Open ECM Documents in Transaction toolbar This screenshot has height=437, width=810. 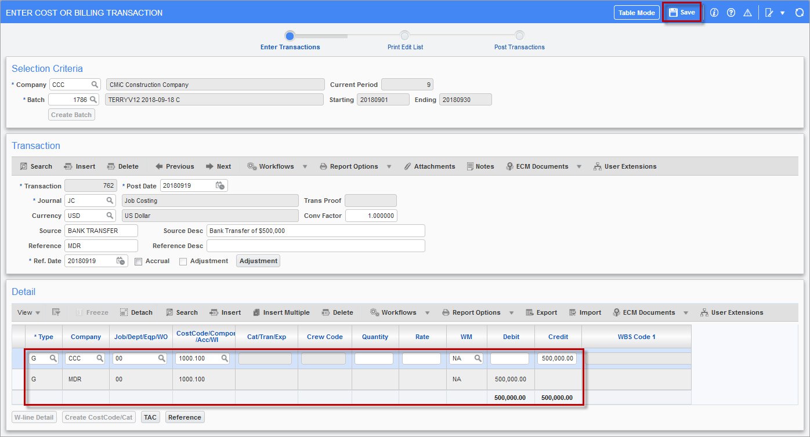(537, 166)
